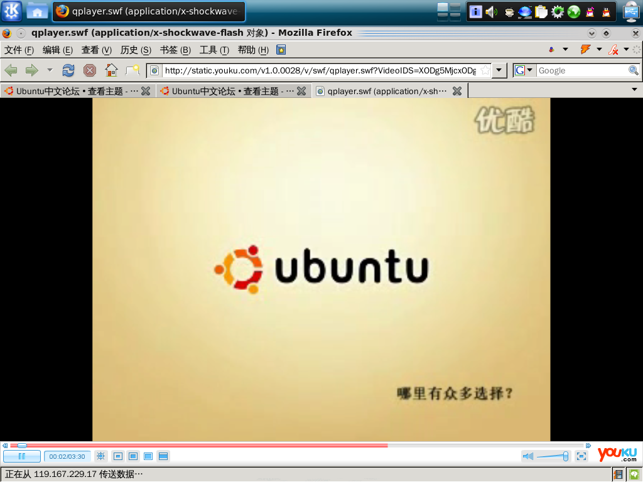
Task: Click the info icon in system tray
Action: (x=476, y=11)
